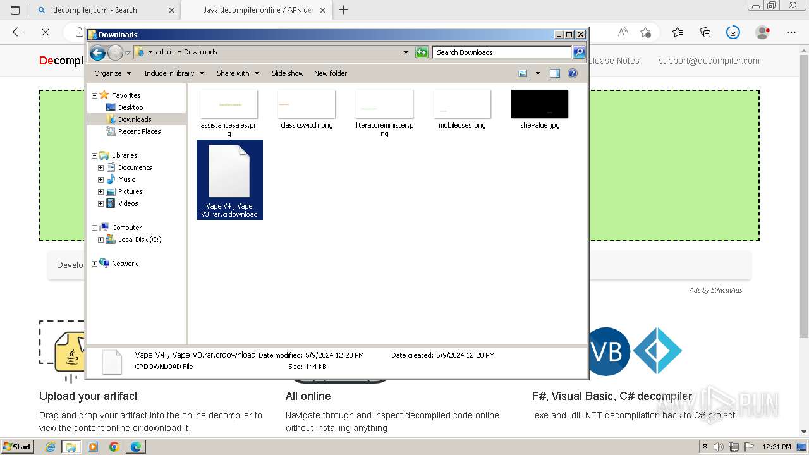Stop loading the page in Edge

click(46, 32)
